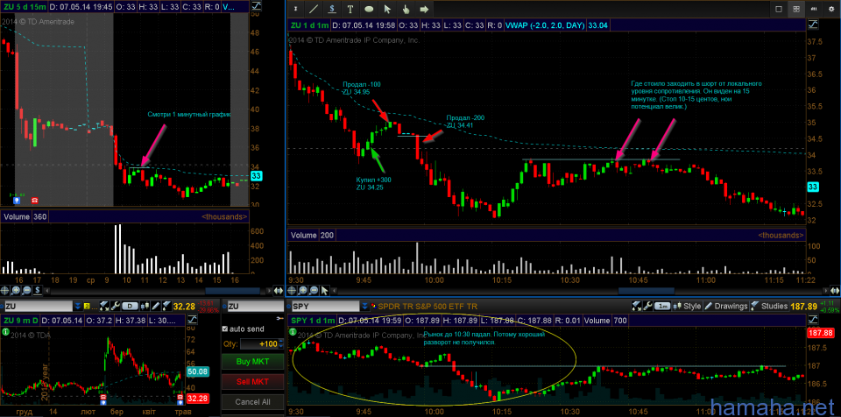Expand horizontal arrows under ZU 15m chart
841x417 pixels.
(x=279, y=290)
